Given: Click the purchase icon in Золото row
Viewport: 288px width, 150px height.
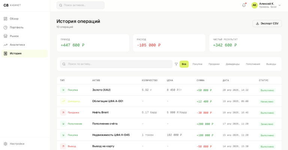Looking at the screenshot, I should point(63,90).
